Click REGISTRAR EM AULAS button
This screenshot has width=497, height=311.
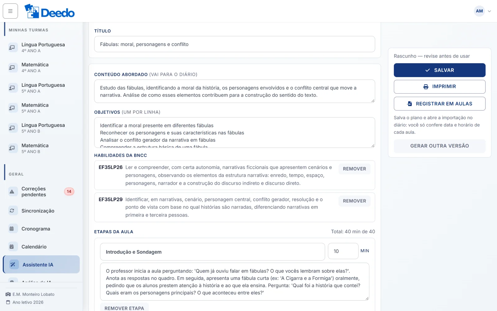click(440, 104)
